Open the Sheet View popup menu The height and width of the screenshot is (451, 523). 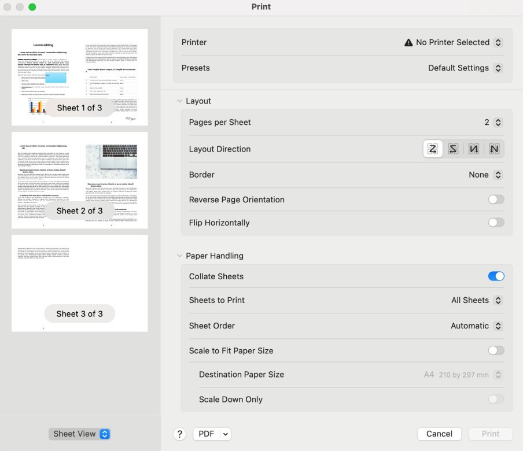click(x=80, y=434)
